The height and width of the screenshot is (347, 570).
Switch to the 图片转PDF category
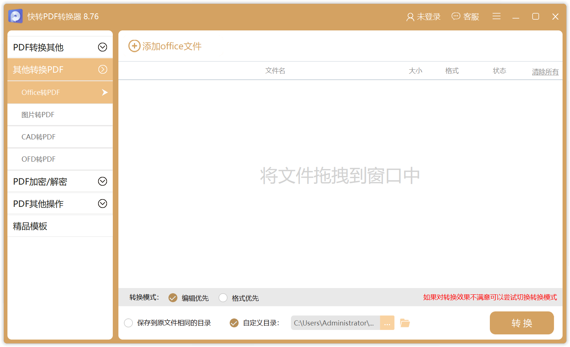[38, 115]
